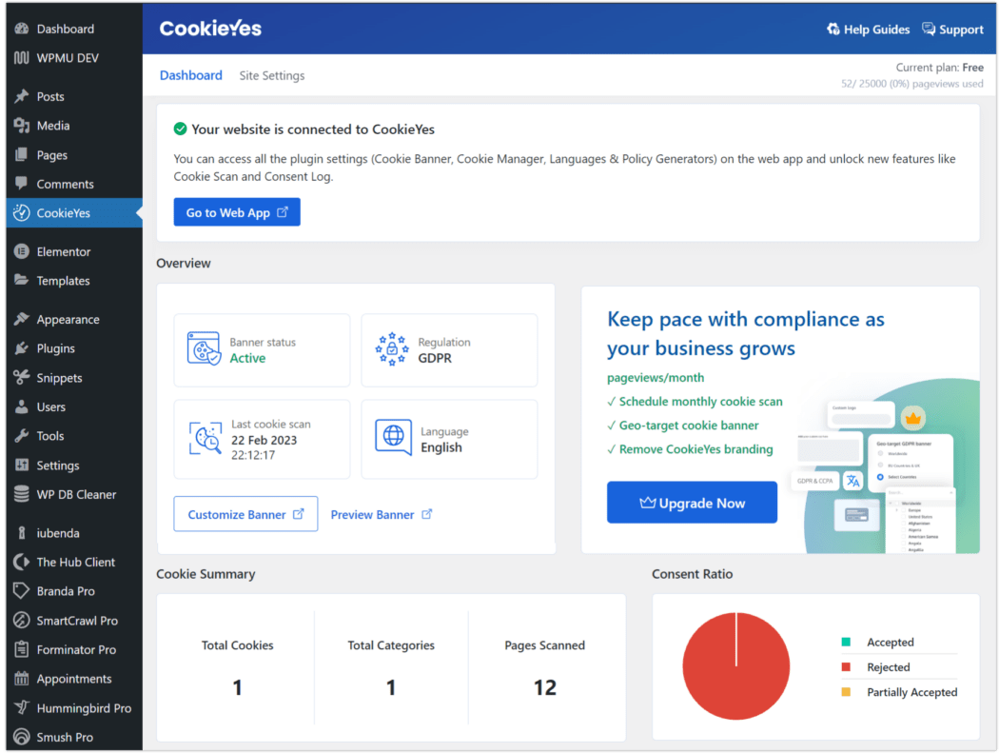Open the Dashboard tab
Screen dimensions: 999x753
click(x=190, y=74)
